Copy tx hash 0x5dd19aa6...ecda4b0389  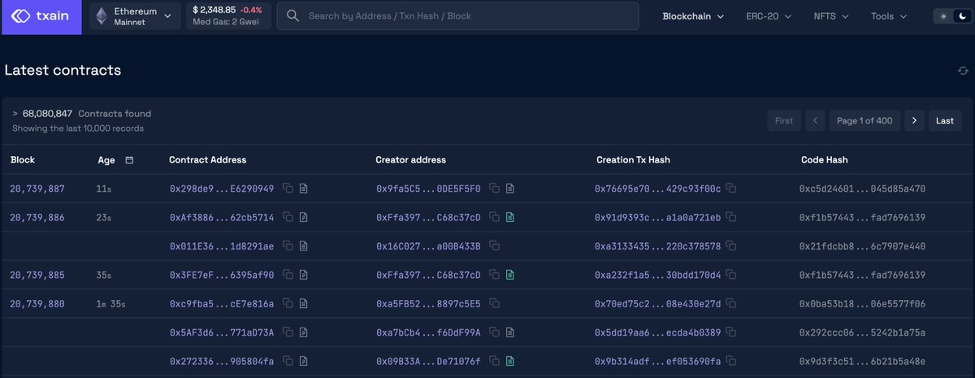click(731, 332)
